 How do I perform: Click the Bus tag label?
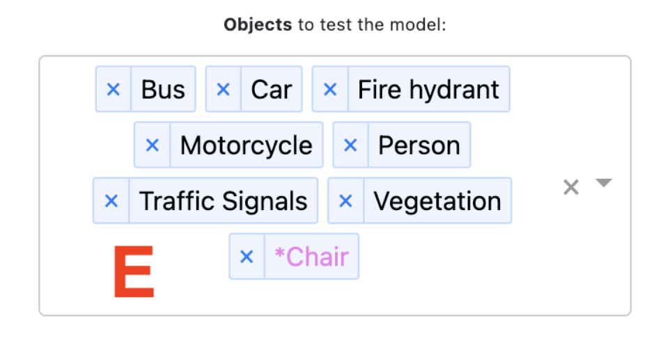pyautogui.click(x=163, y=90)
